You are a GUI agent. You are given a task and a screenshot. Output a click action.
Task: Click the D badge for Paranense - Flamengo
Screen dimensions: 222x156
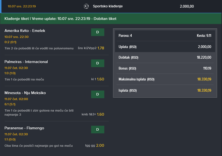pyautogui.click(x=98, y=130)
